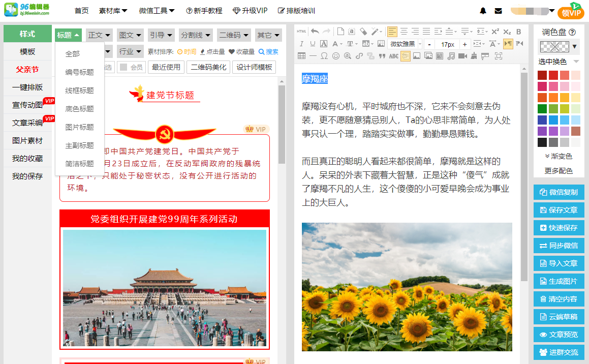Increase font size with the plus stepper

pyautogui.click(x=463, y=44)
